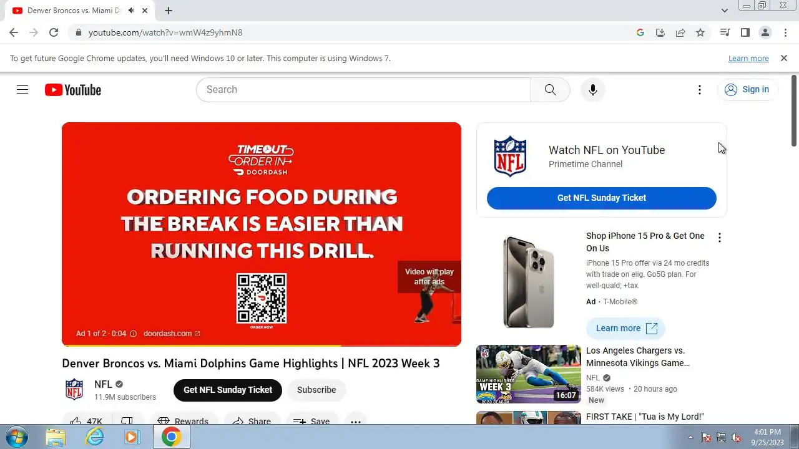Click the Chrome taskbar icon
Screen dimensions: 799x449
(x=171, y=437)
